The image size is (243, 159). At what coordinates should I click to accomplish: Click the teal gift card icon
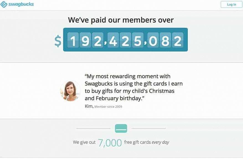[121, 129]
